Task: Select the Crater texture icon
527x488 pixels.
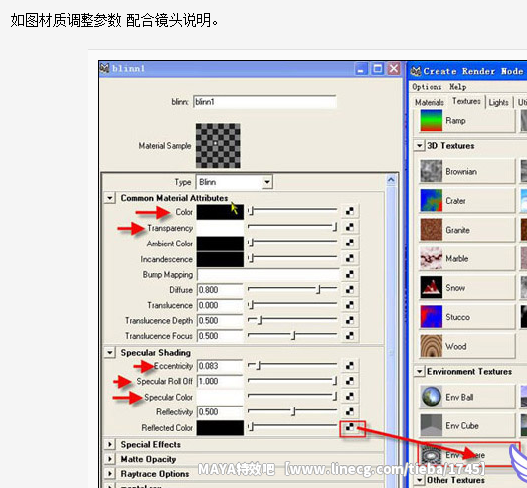Action: pyautogui.click(x=432, y=200)
